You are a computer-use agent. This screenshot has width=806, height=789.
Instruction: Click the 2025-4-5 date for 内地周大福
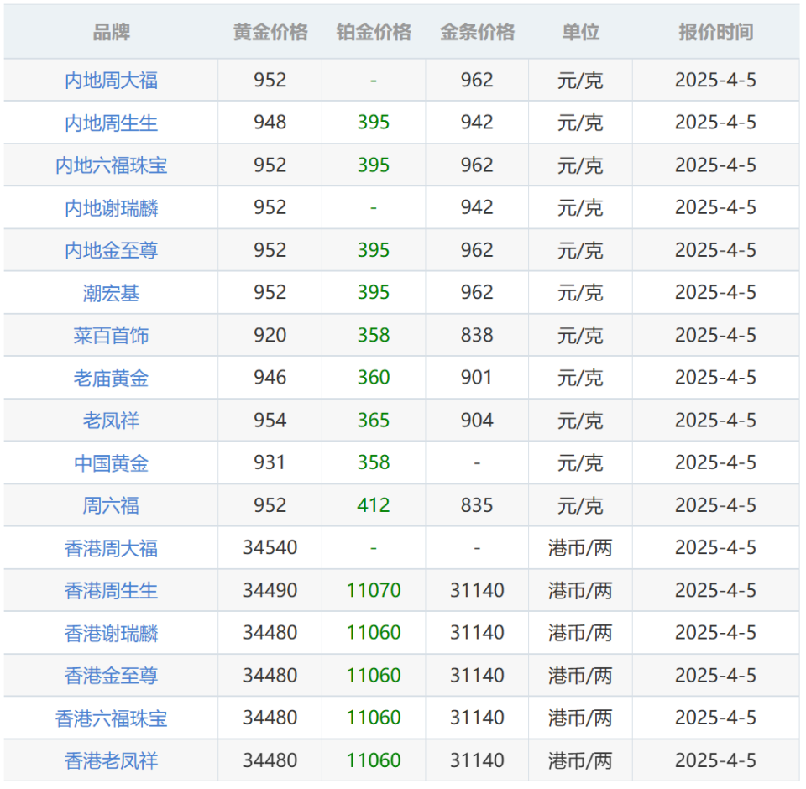coord(715,81)
